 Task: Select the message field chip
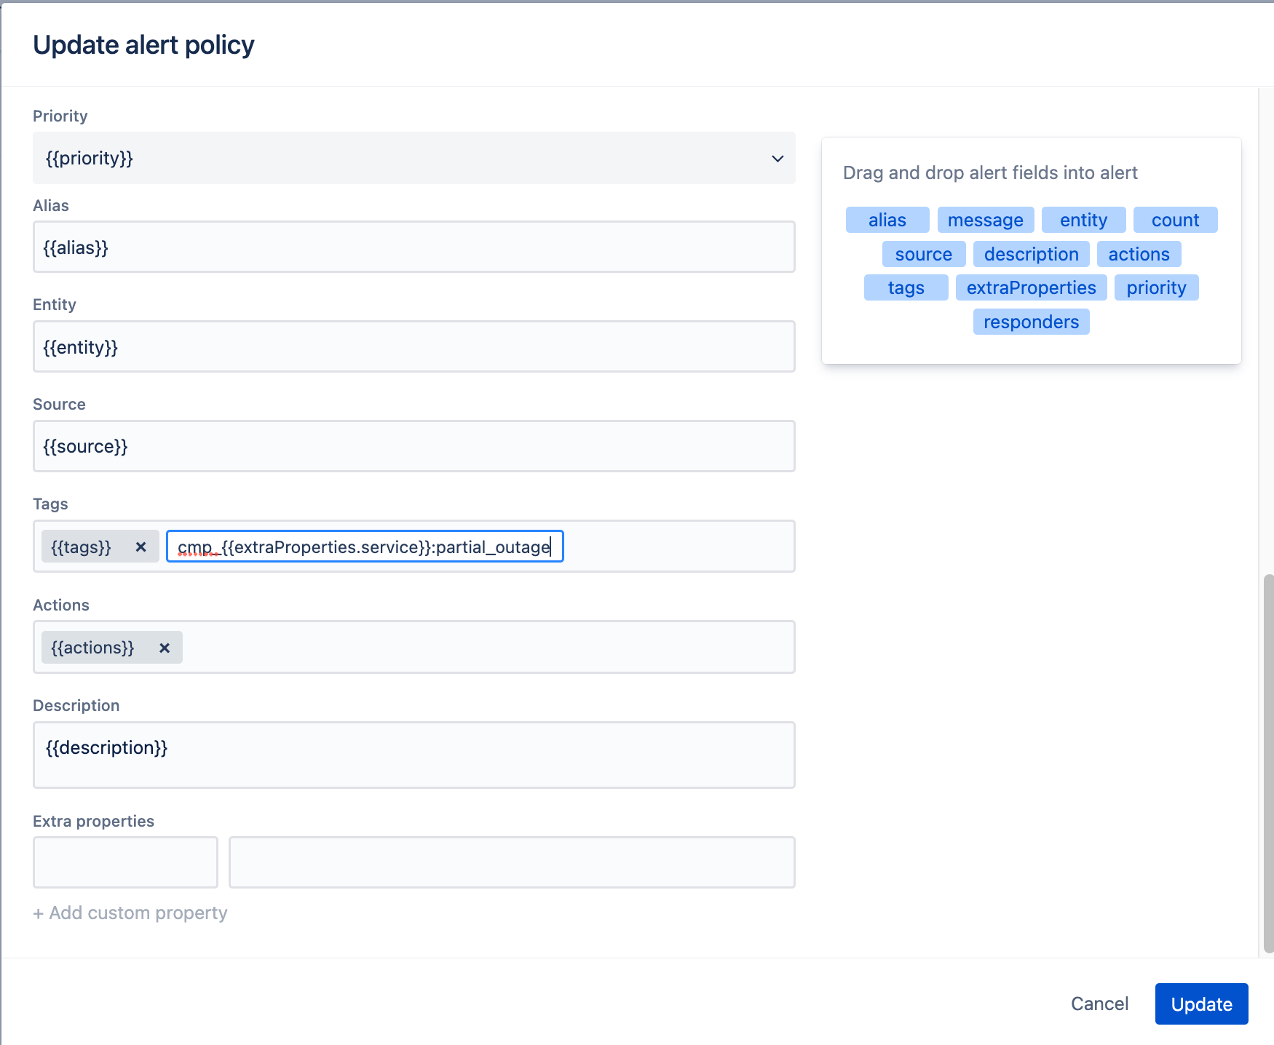point(985,219)
